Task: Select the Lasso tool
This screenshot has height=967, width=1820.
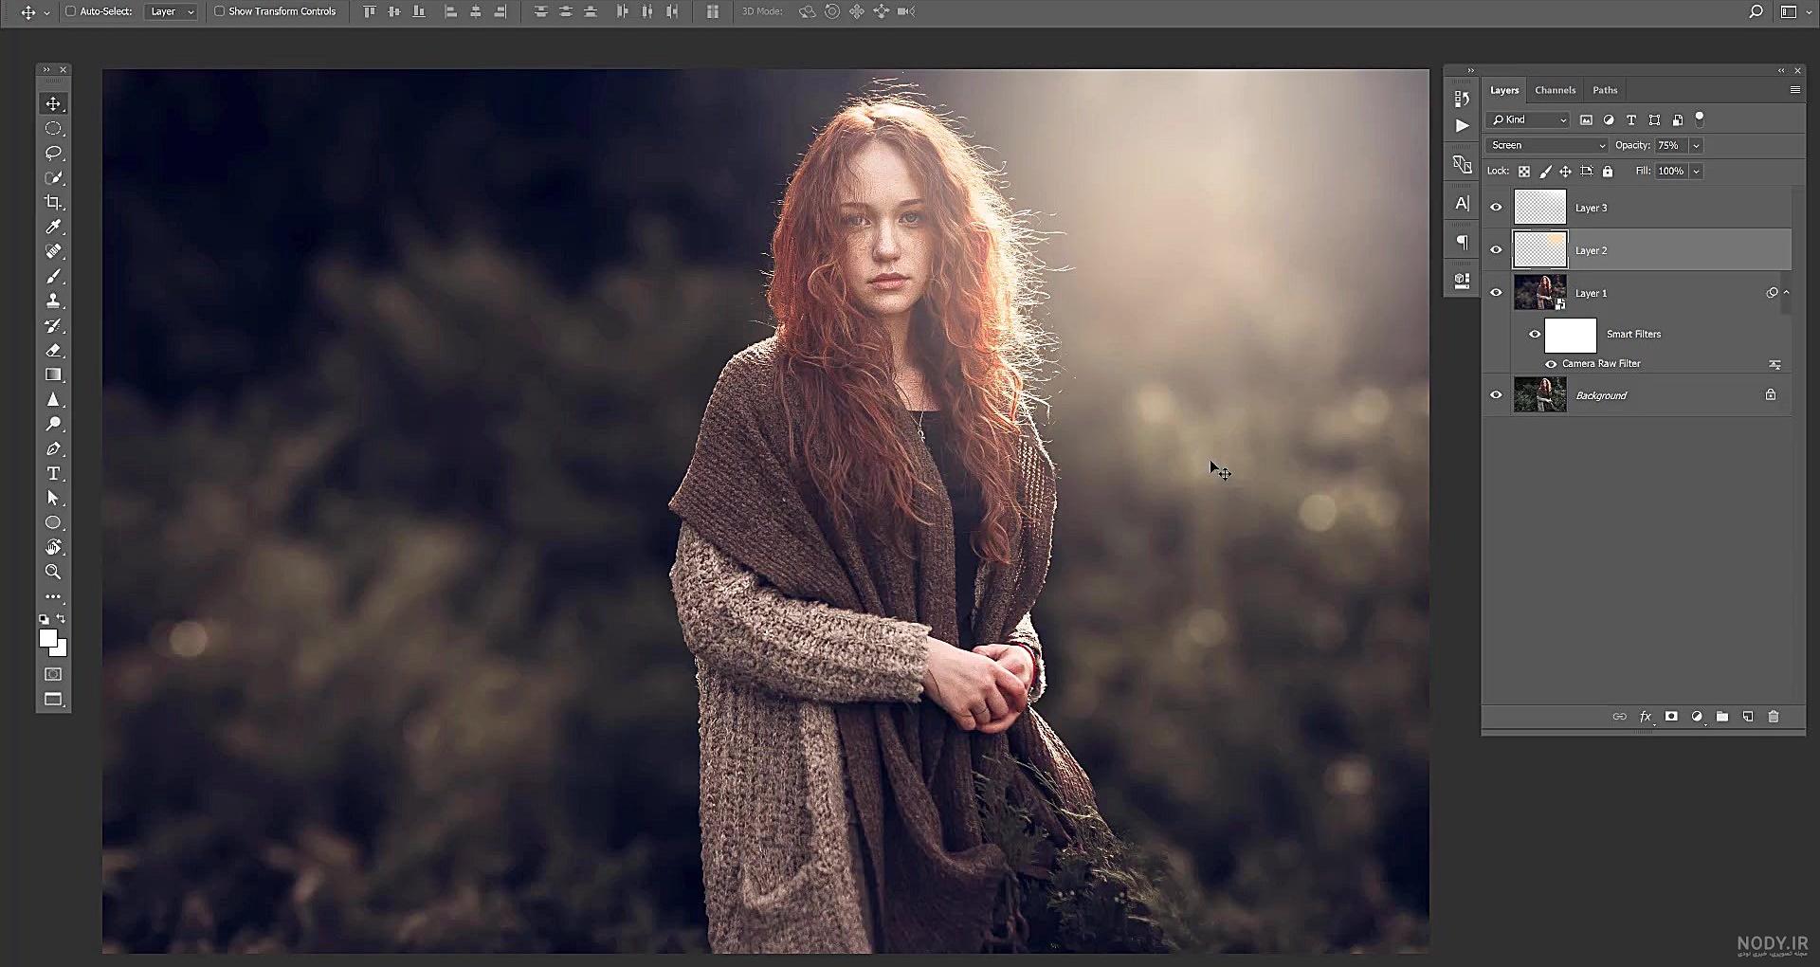Action: click(53, 153)
